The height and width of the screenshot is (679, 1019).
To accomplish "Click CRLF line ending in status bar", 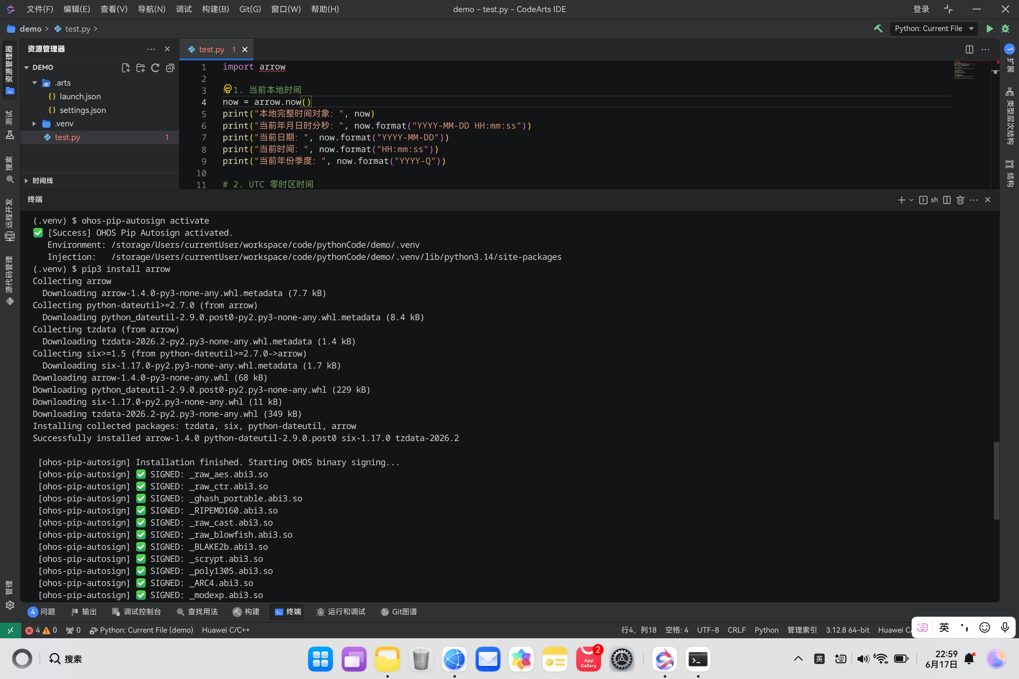I will tap(736, 630).
